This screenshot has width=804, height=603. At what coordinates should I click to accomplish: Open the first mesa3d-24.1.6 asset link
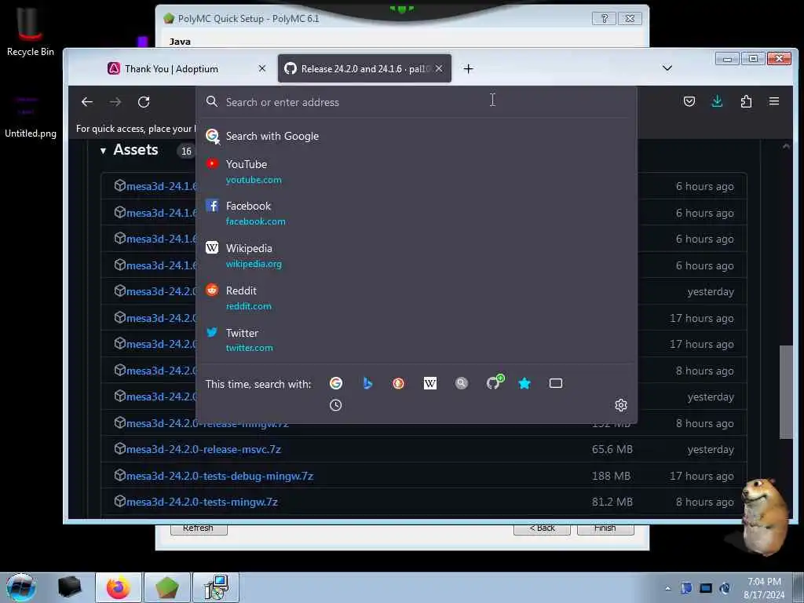161,186
